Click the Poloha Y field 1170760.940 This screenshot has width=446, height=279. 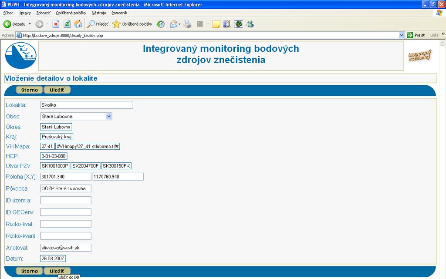tap(118, 176)
